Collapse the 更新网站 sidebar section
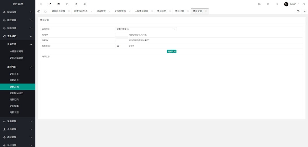This screenshot has height=147, width=308. 18,36
